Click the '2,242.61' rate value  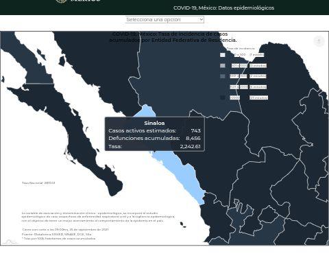click(191, 146)
